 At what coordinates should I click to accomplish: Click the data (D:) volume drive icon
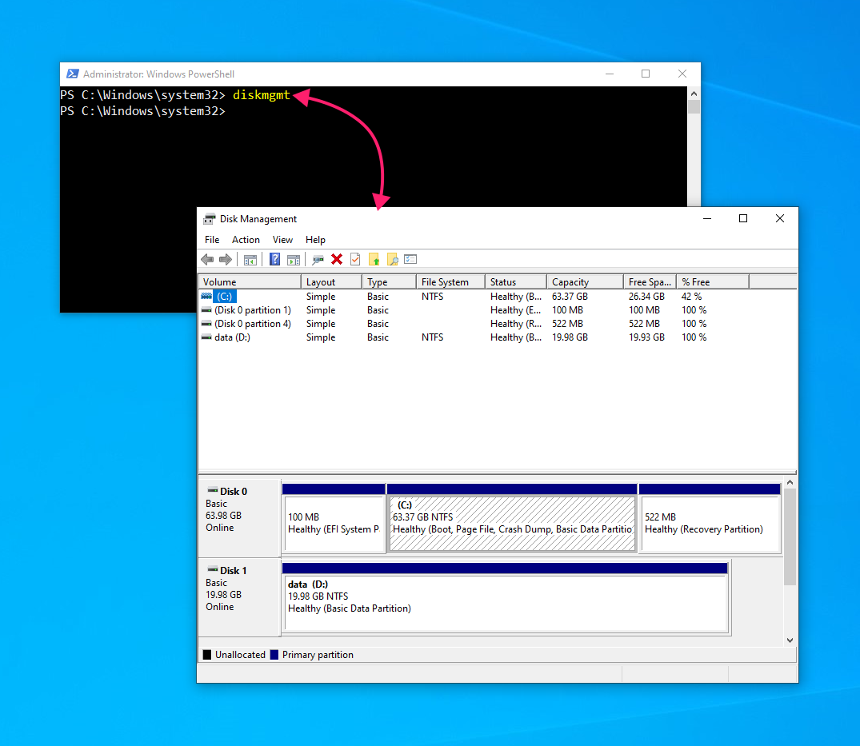coord(206,337)
